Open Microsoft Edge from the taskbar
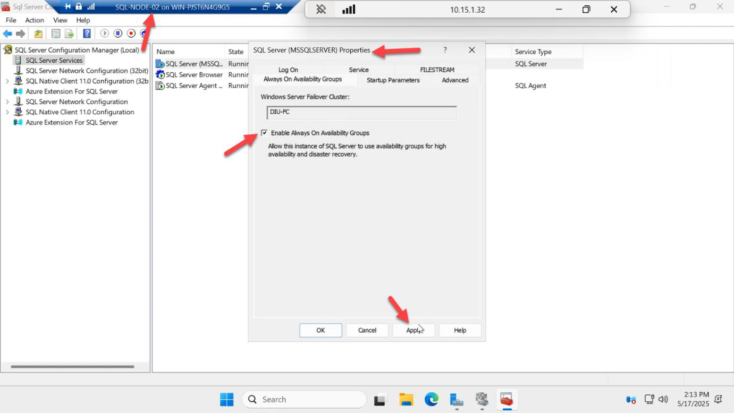The image size is (734, 413). click(431, 399)
